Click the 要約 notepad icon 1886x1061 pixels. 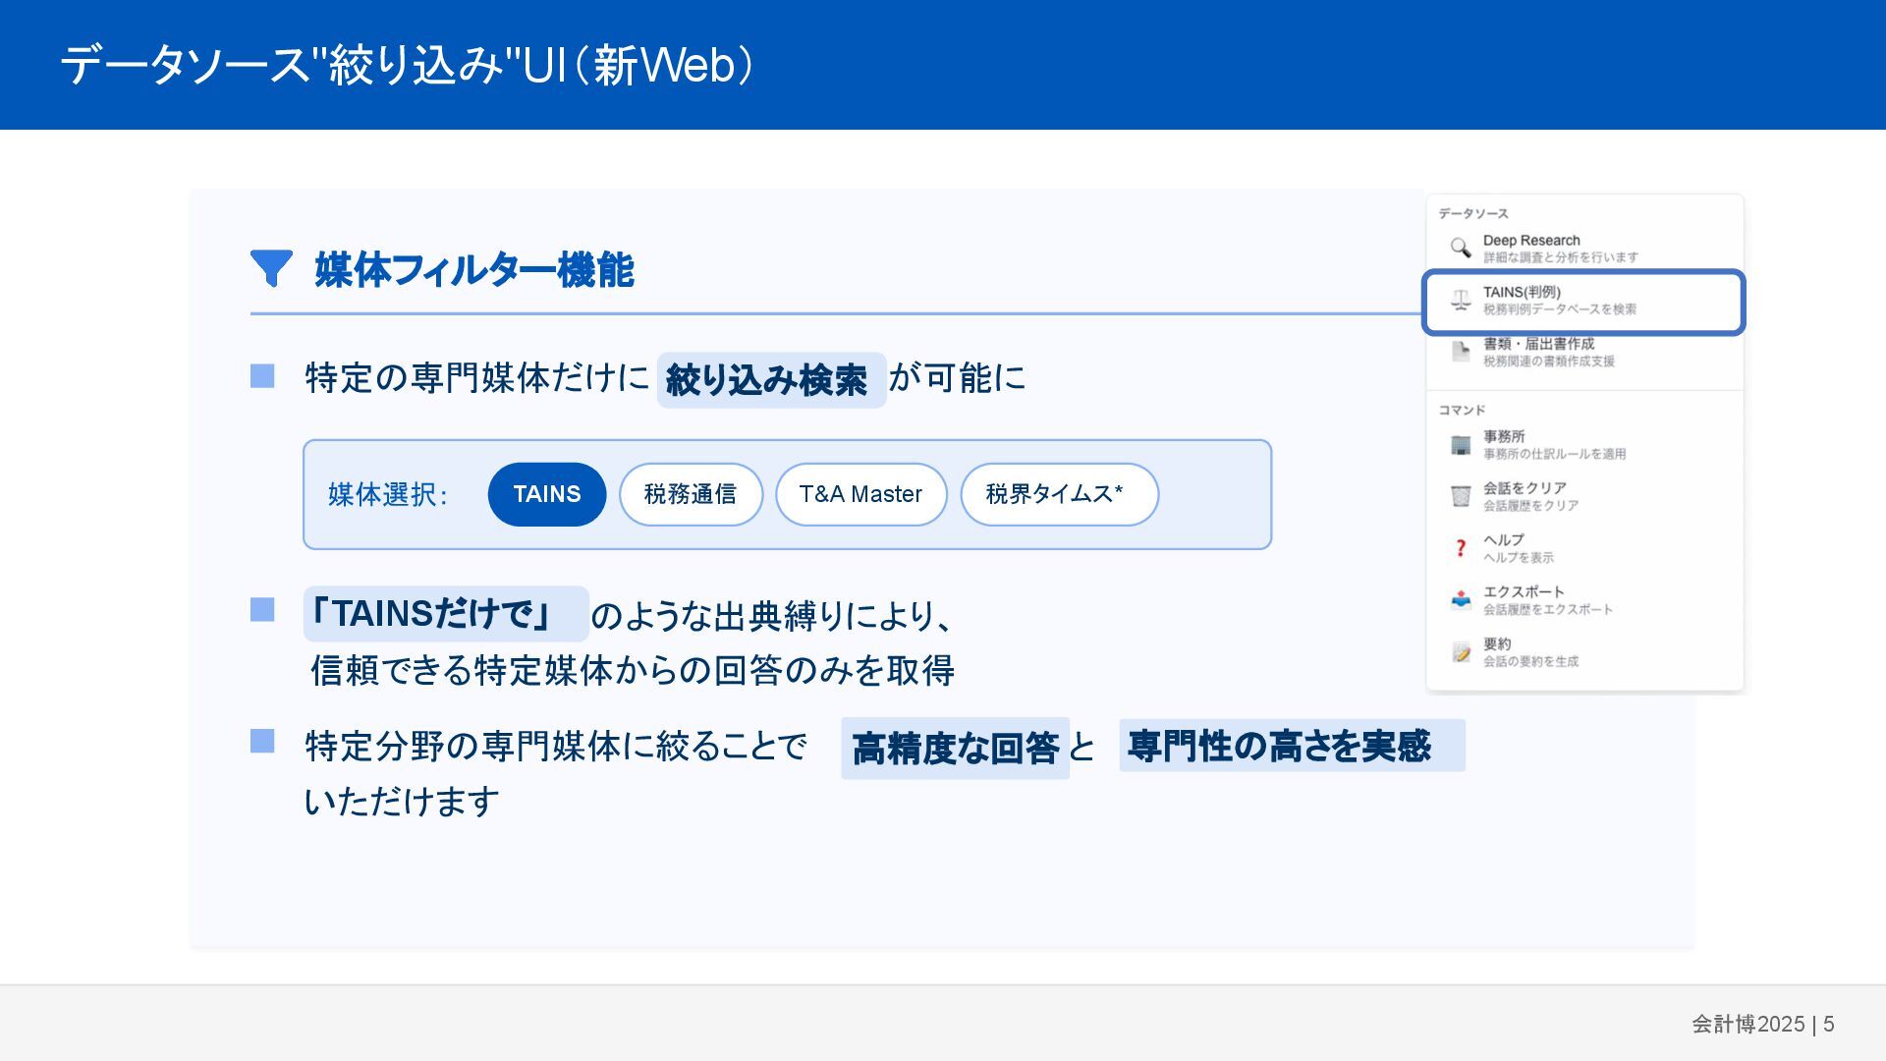1461,652
